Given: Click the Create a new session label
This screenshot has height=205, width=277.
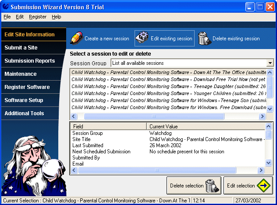Looking at the screenshot, I should [107, 39].
